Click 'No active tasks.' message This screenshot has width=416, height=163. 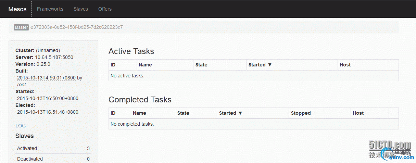[127, 76]
